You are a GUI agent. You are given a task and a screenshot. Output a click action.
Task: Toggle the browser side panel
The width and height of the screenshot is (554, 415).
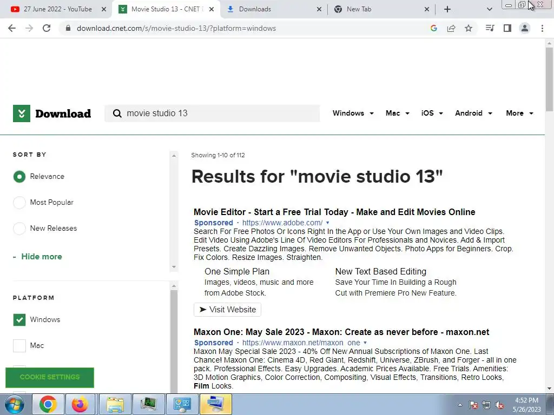click(x=507, y=28)
